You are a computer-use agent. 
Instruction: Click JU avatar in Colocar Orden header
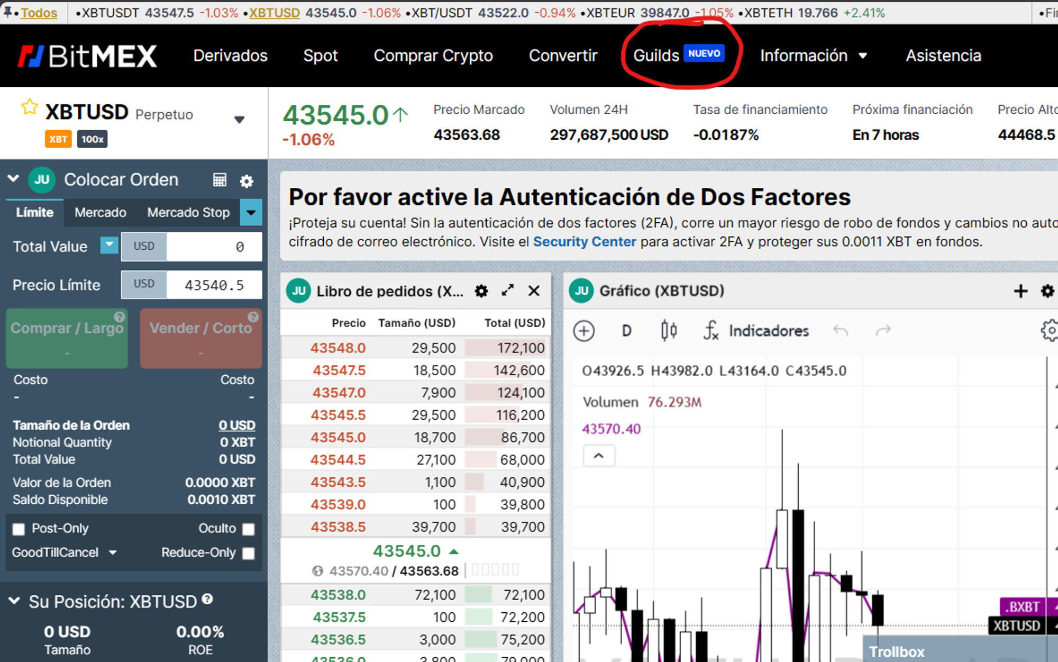coord(42,180)
